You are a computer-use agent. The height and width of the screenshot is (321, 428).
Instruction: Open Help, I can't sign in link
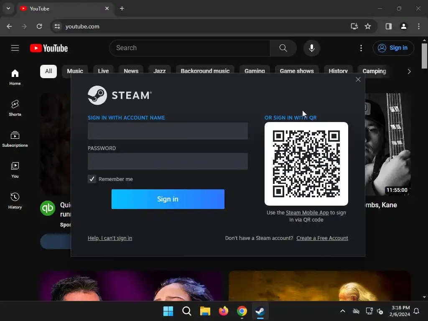[x=110, y=238]
